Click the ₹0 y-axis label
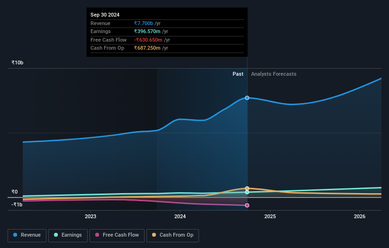The width and height of the screenshot is (389, 248). [x=15, y=192]
